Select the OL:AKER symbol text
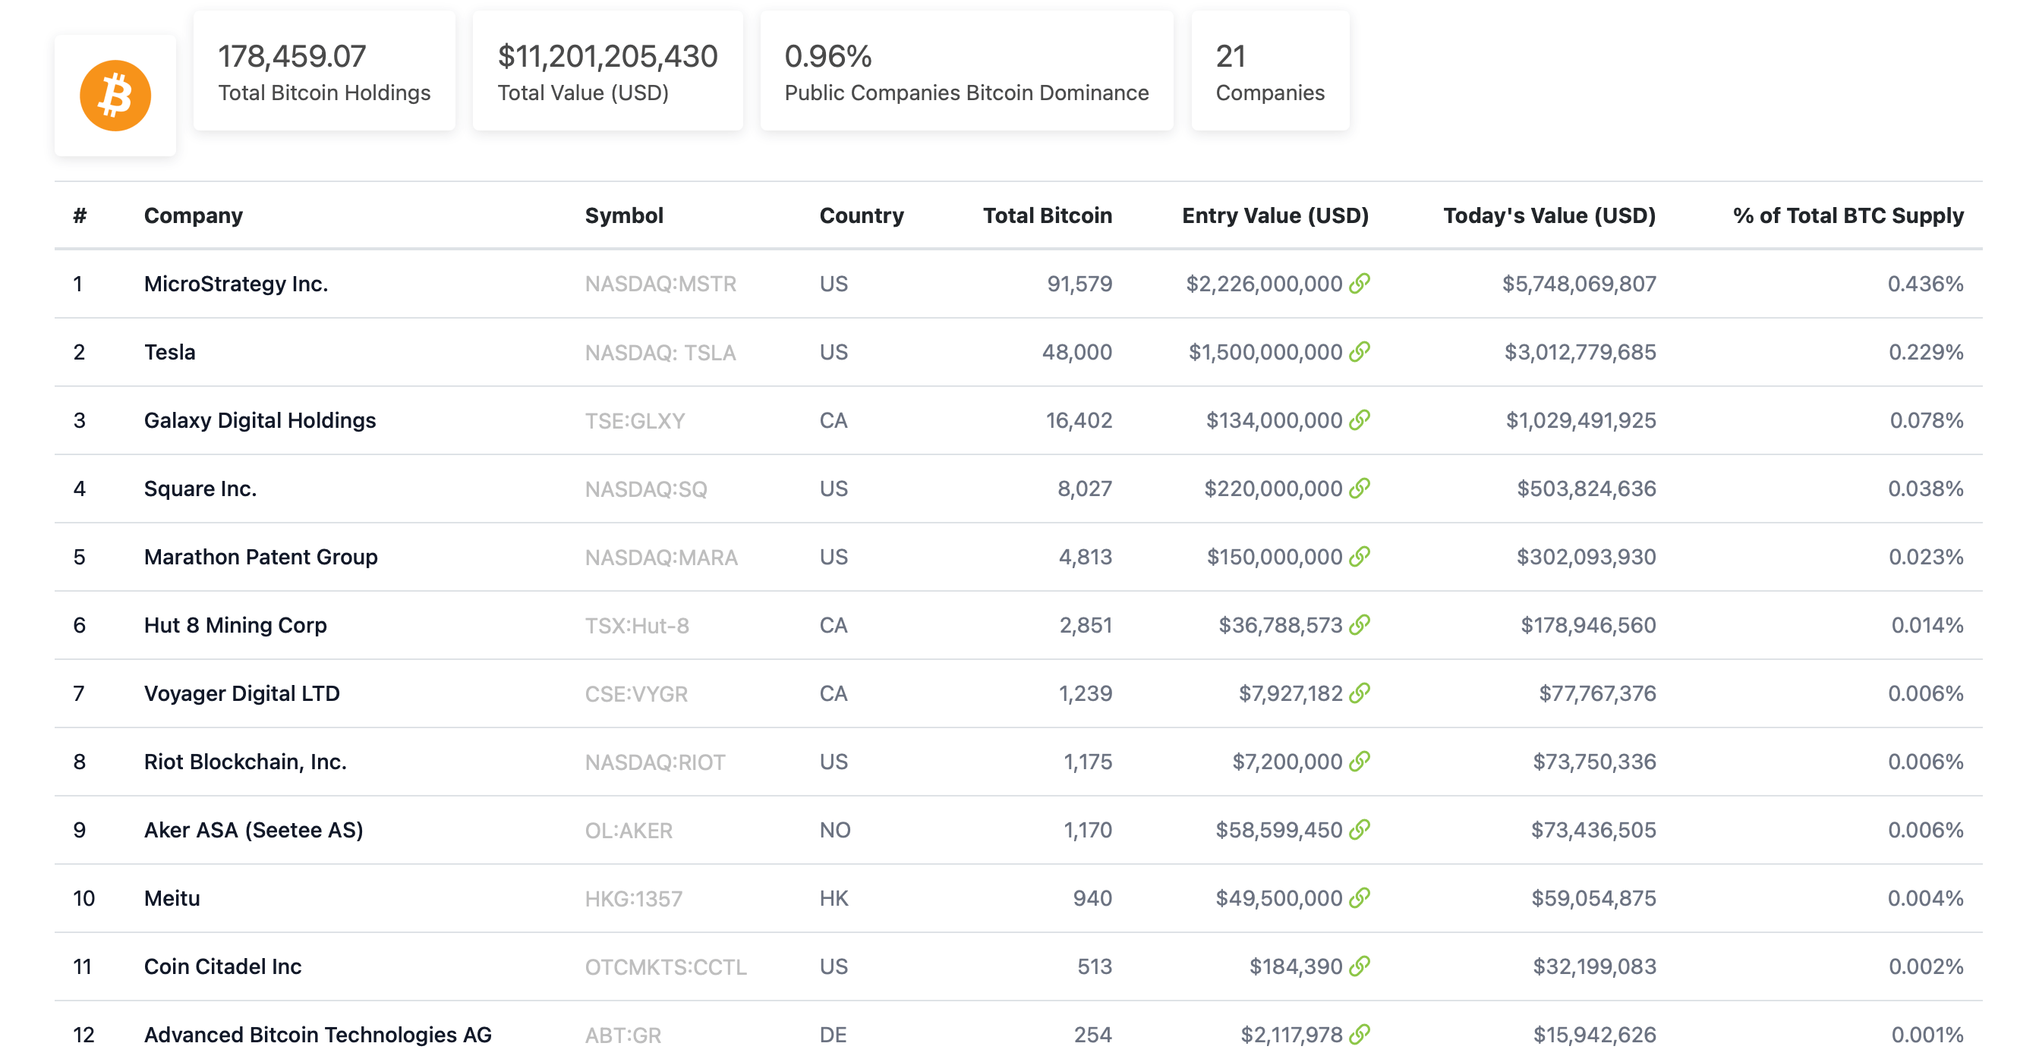The width and height of the screenshot is (2039, 1062). point(629,831)
